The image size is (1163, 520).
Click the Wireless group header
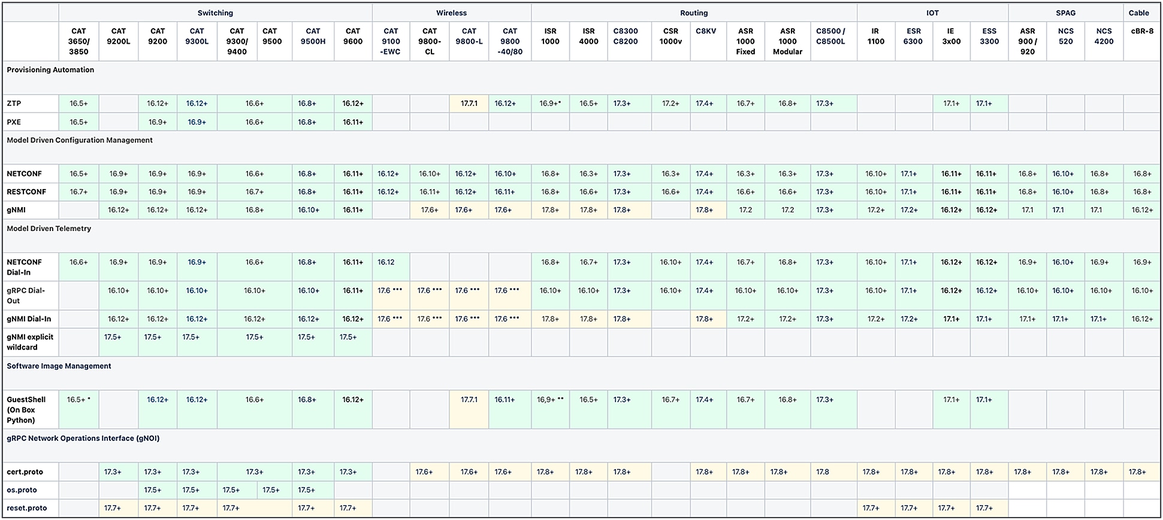point(451,13)
